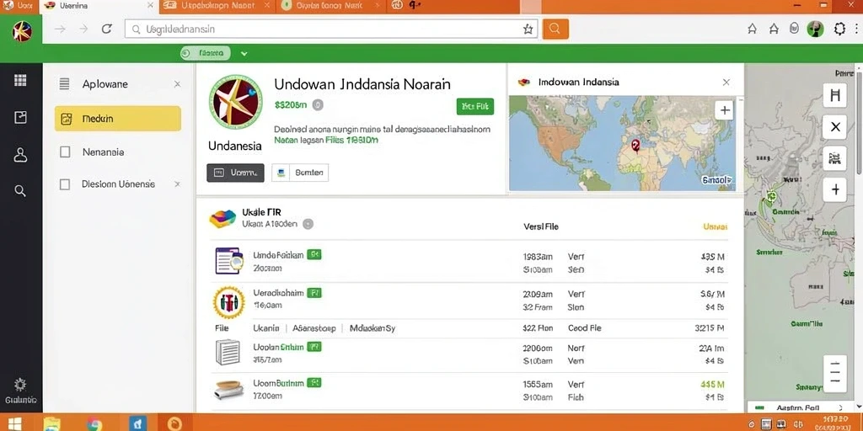
Task: Close the Imdowan Indansia map panel
Action: point(726,82)
